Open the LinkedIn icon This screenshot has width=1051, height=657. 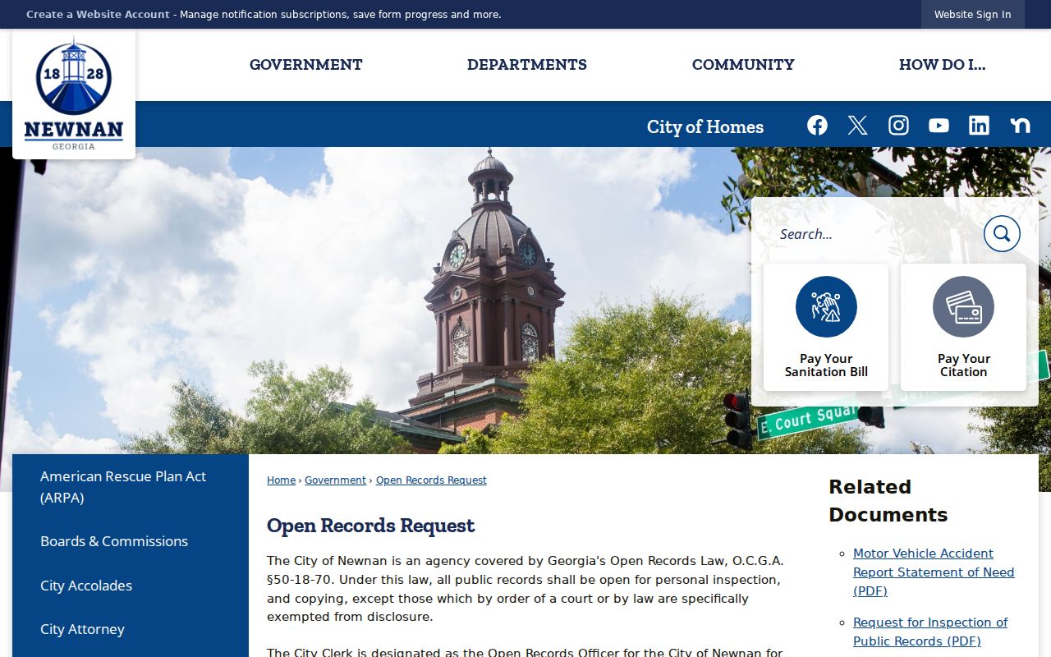979,125
